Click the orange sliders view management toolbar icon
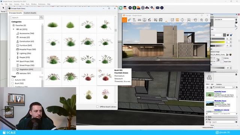240x135 pixels. 125,7
